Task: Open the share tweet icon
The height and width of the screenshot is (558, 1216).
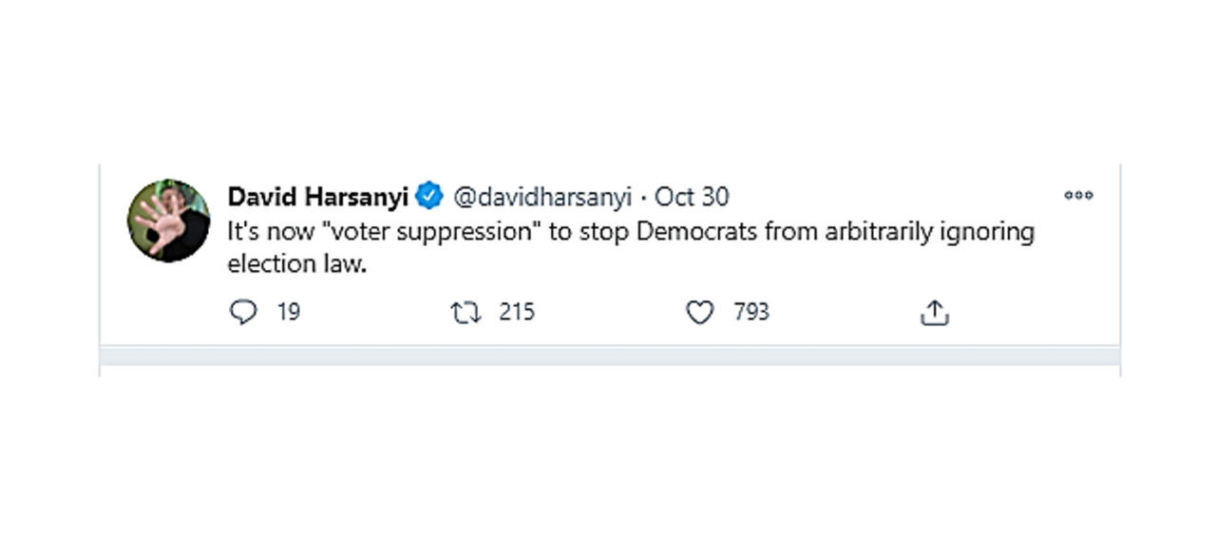Action: (935, 313)
